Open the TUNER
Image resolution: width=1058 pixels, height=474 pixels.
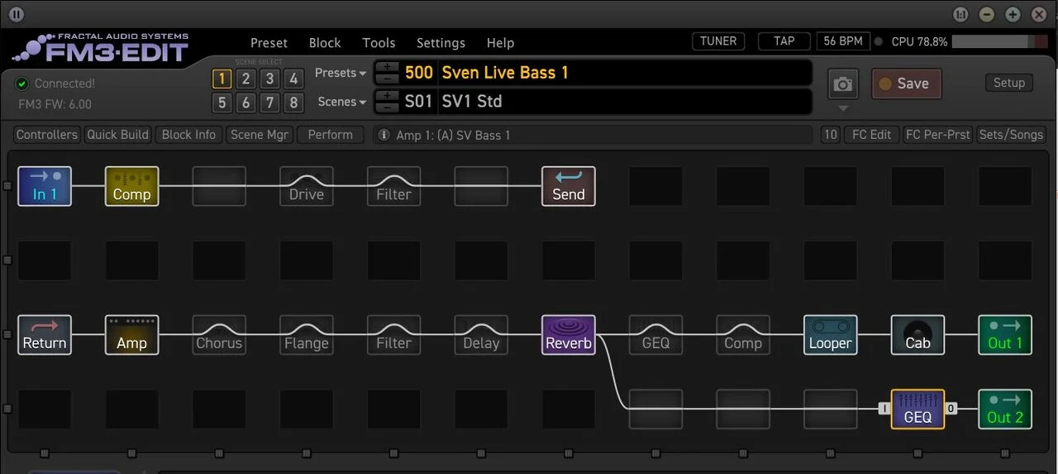click(718, 41)
